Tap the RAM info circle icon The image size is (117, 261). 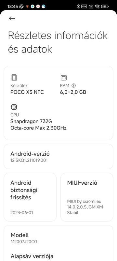point(73,85)
